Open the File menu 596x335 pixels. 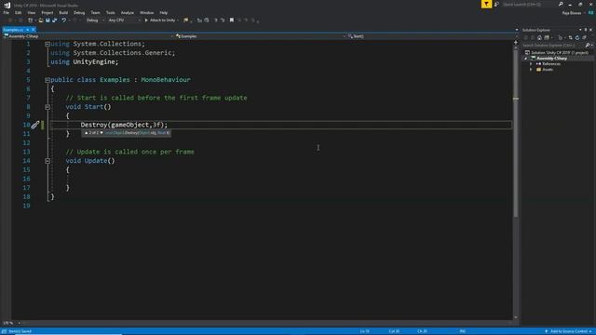[7, 12]
